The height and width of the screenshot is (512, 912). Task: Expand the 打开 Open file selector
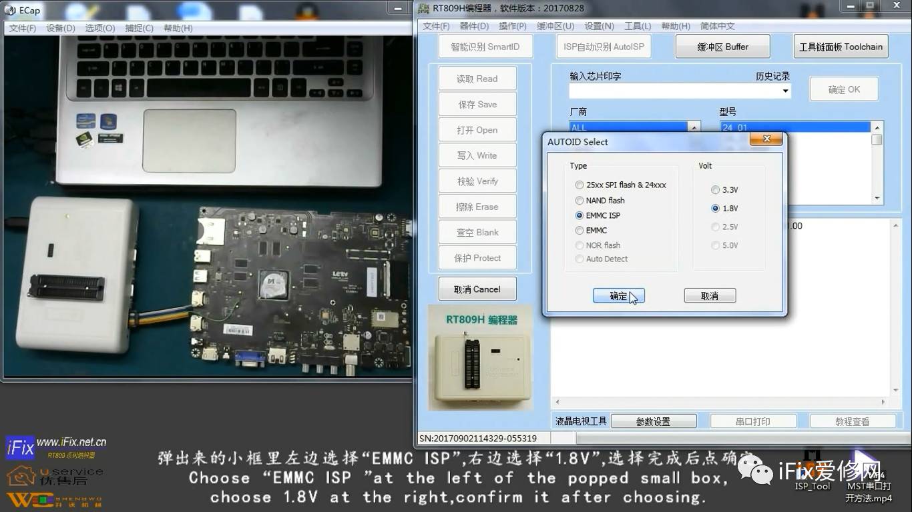click(477, 129)
